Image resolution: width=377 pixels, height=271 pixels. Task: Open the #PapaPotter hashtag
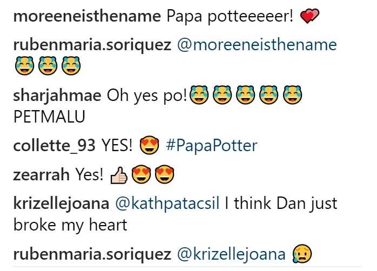tap(212, 146)
